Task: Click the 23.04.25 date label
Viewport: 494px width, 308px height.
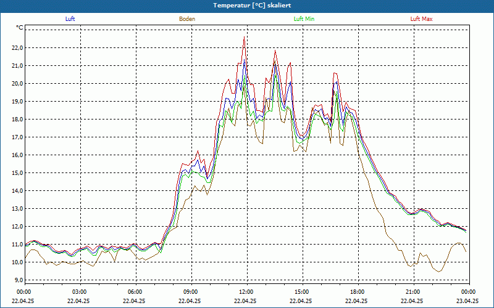Action: coord(467,301)
